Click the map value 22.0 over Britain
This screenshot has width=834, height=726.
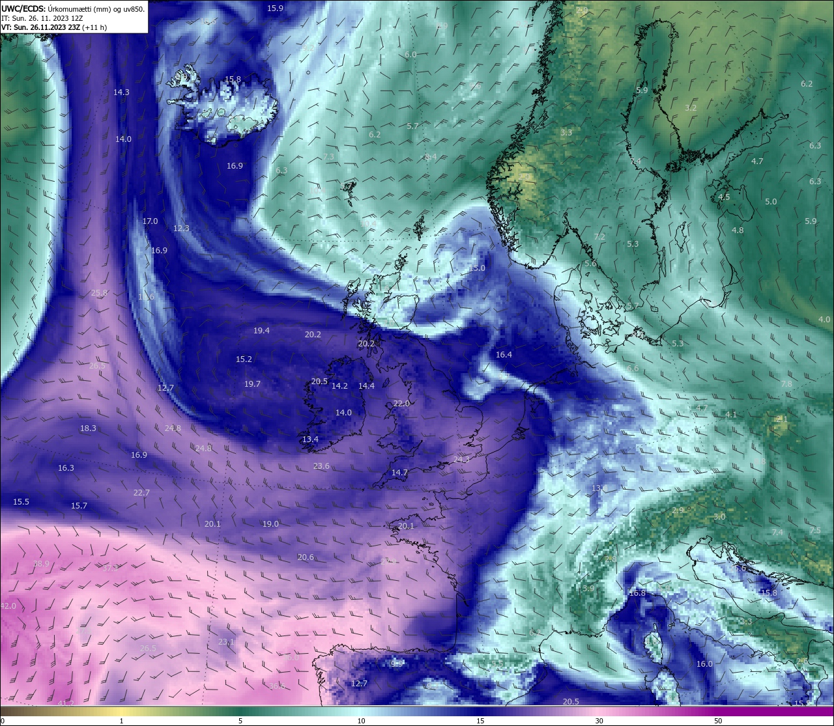point(401,404)
